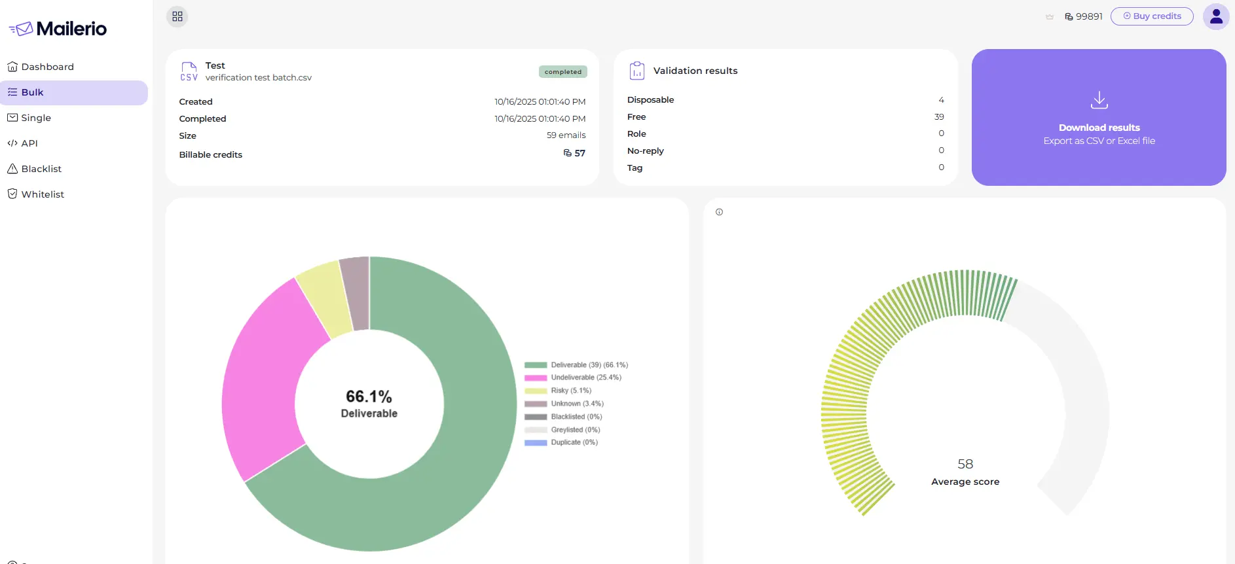Click the info icon above score gauge
The width and height of the screenshot is (1235, 564).
point(719,212)
